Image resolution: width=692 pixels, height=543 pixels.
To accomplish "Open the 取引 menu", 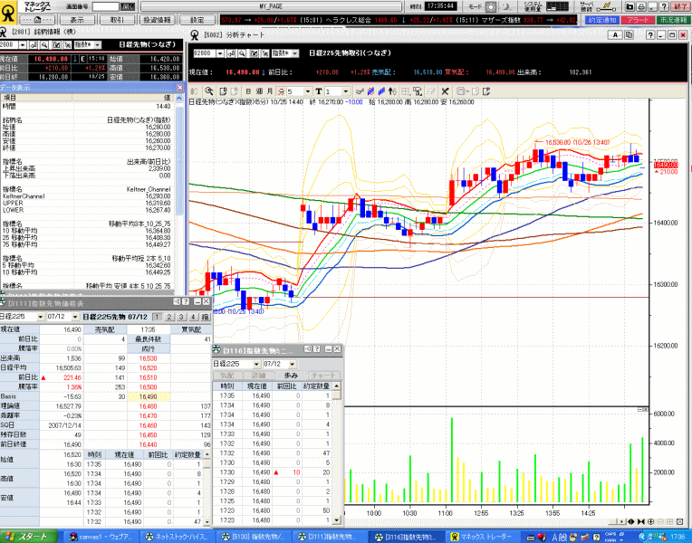I will tap(117, 20).
